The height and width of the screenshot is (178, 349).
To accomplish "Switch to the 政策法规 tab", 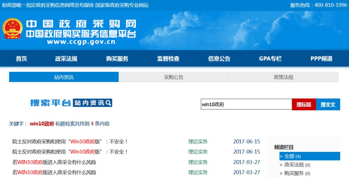I will pyautogui.click(x=284, y=77).
